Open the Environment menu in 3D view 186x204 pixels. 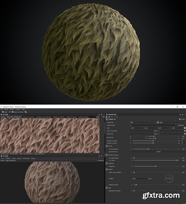[26, 158]
